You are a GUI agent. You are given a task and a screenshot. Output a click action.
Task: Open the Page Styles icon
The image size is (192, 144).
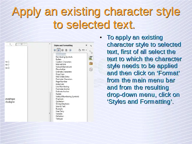[66, 50]
